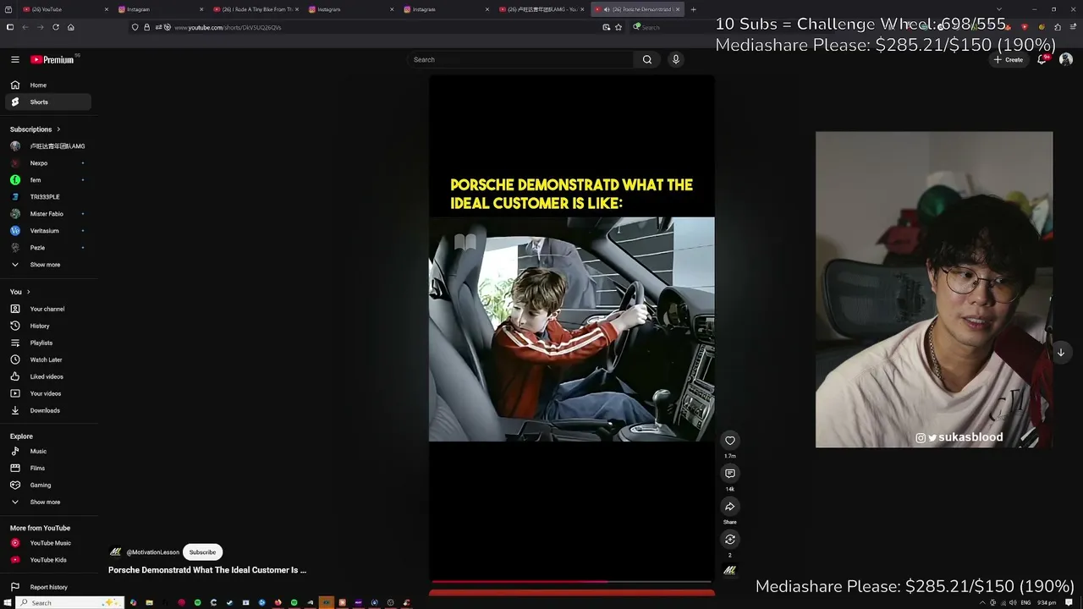Open the Create menu

pos(1009,59)
